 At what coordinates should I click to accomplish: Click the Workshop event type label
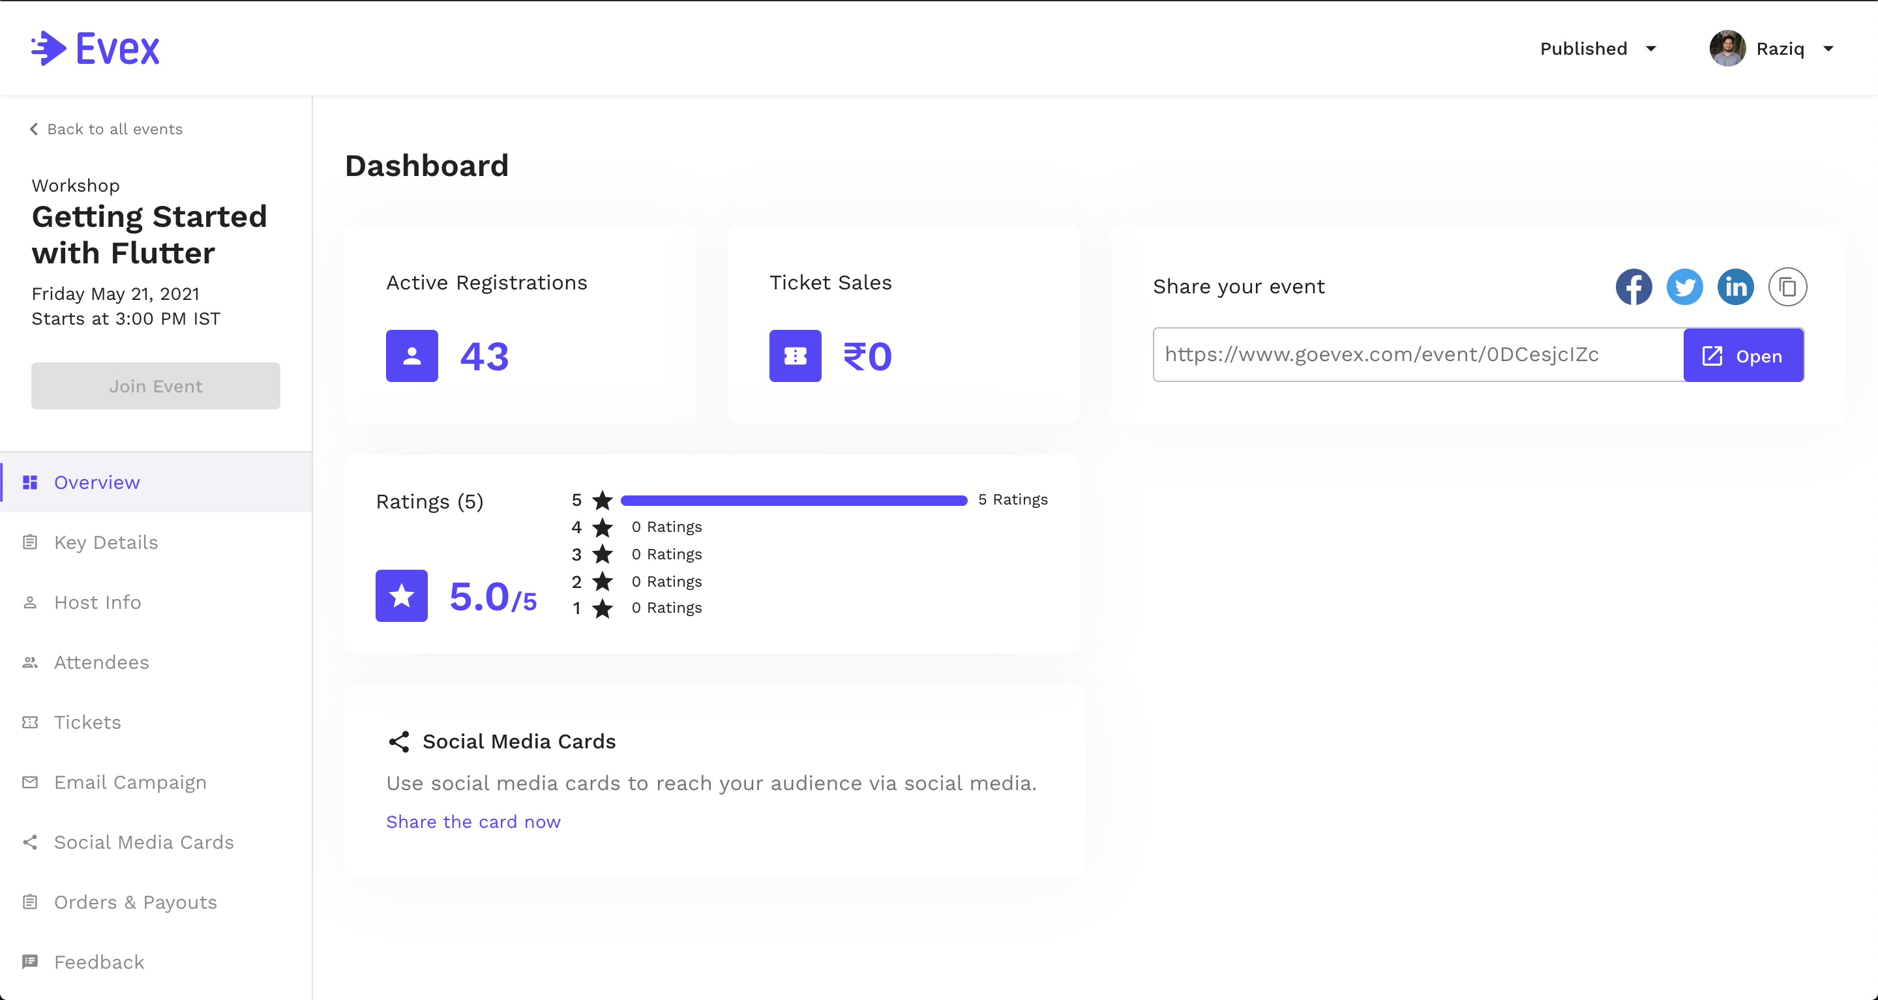click(75, 185)
